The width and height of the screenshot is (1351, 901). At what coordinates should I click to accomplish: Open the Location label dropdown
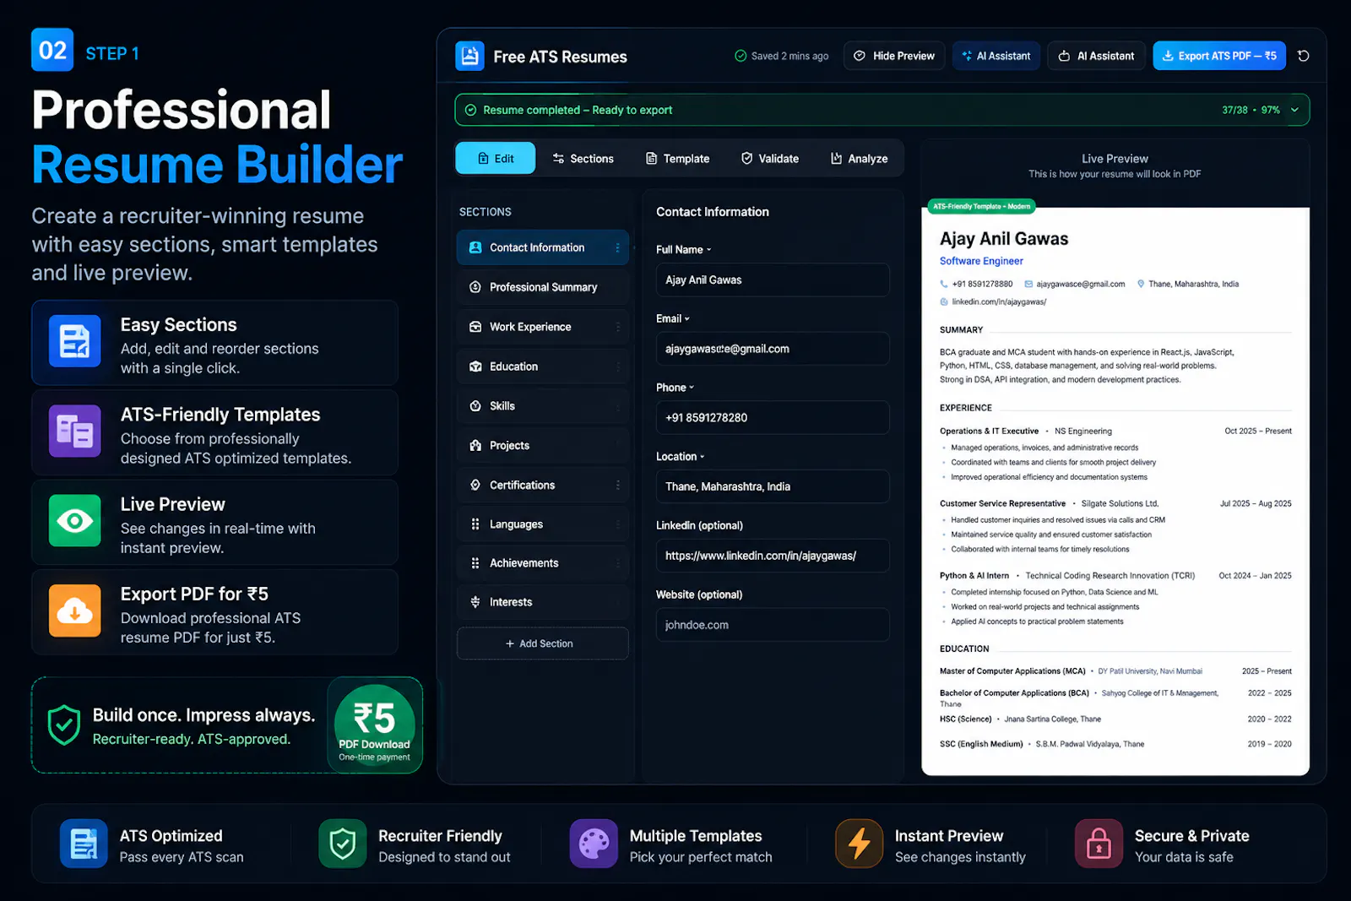703,457
